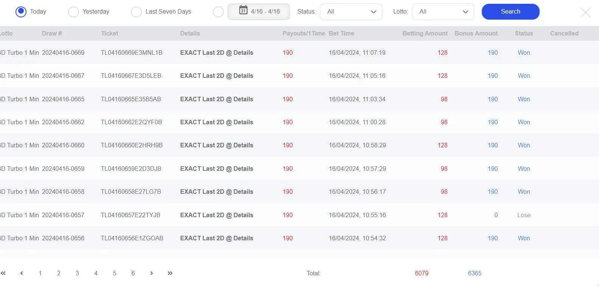Select ticket TL04160665E35B5AB

click(131, 99)
